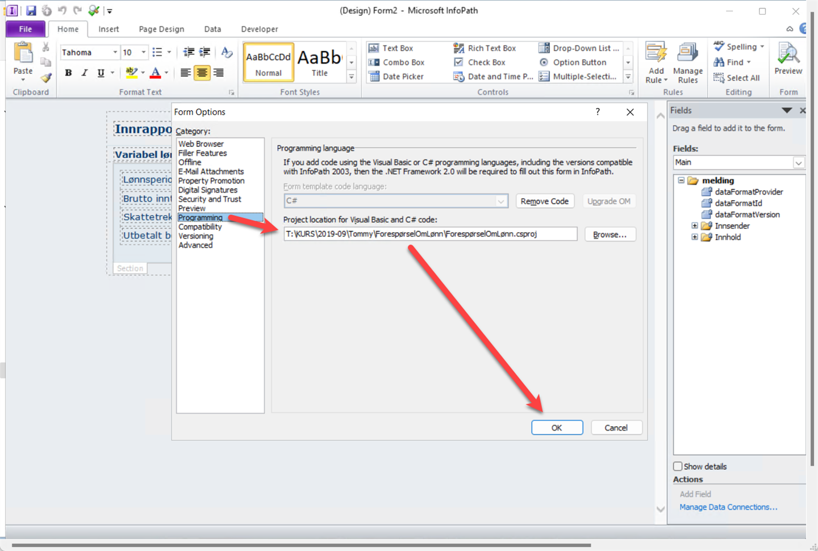Enable the Show details checkbox

(678, 466)
